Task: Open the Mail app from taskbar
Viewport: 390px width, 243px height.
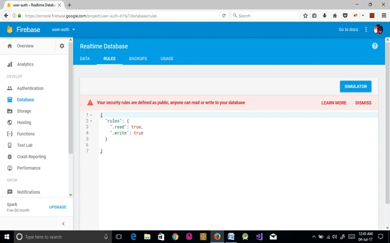Action: click(273, 237)
